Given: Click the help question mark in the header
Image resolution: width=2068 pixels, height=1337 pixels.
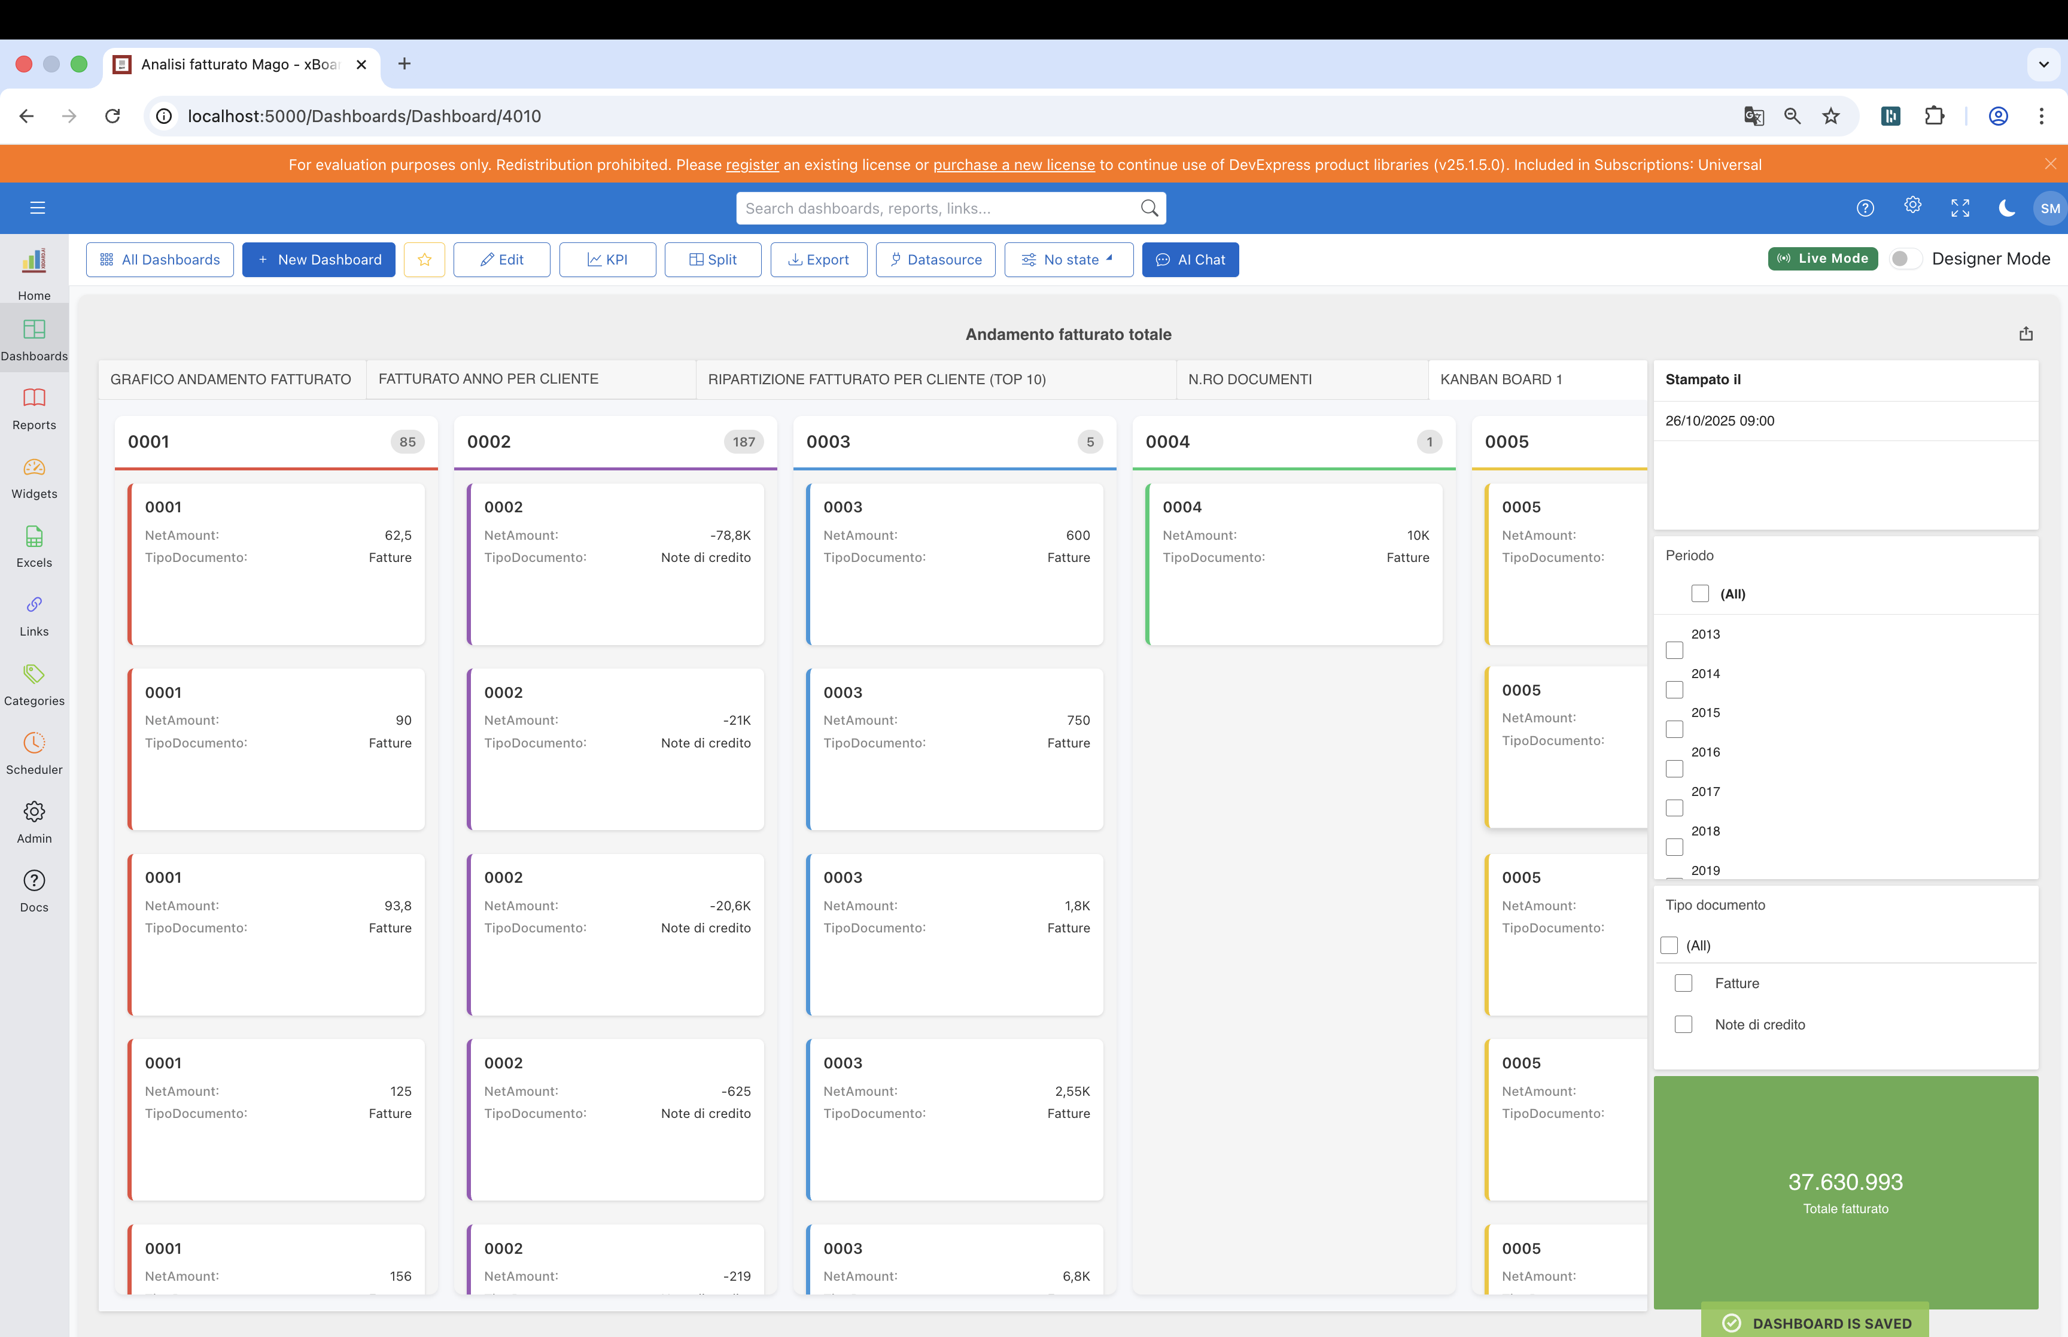Looking at the screenshot, I should [x=1865, y=208].
